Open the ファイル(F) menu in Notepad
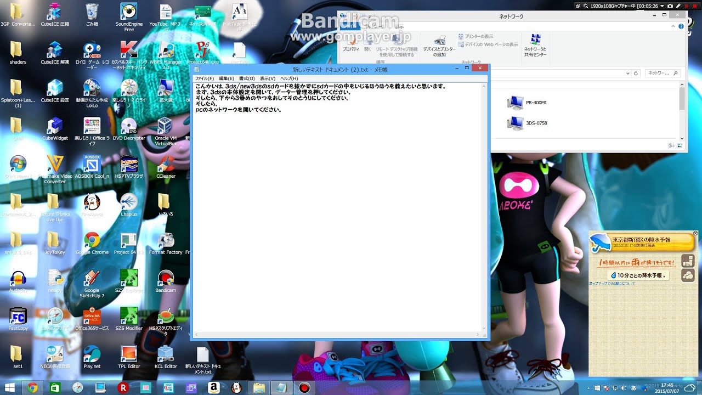Viewport: 702px width, 395px height. click(204, 78)
